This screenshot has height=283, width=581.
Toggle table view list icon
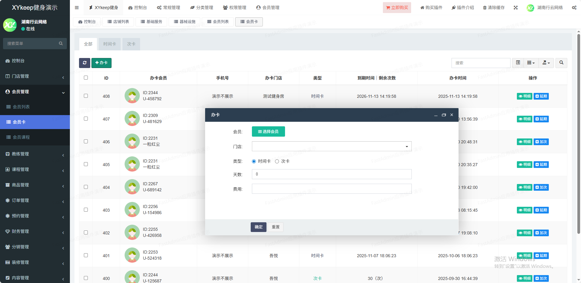point(518,63)
